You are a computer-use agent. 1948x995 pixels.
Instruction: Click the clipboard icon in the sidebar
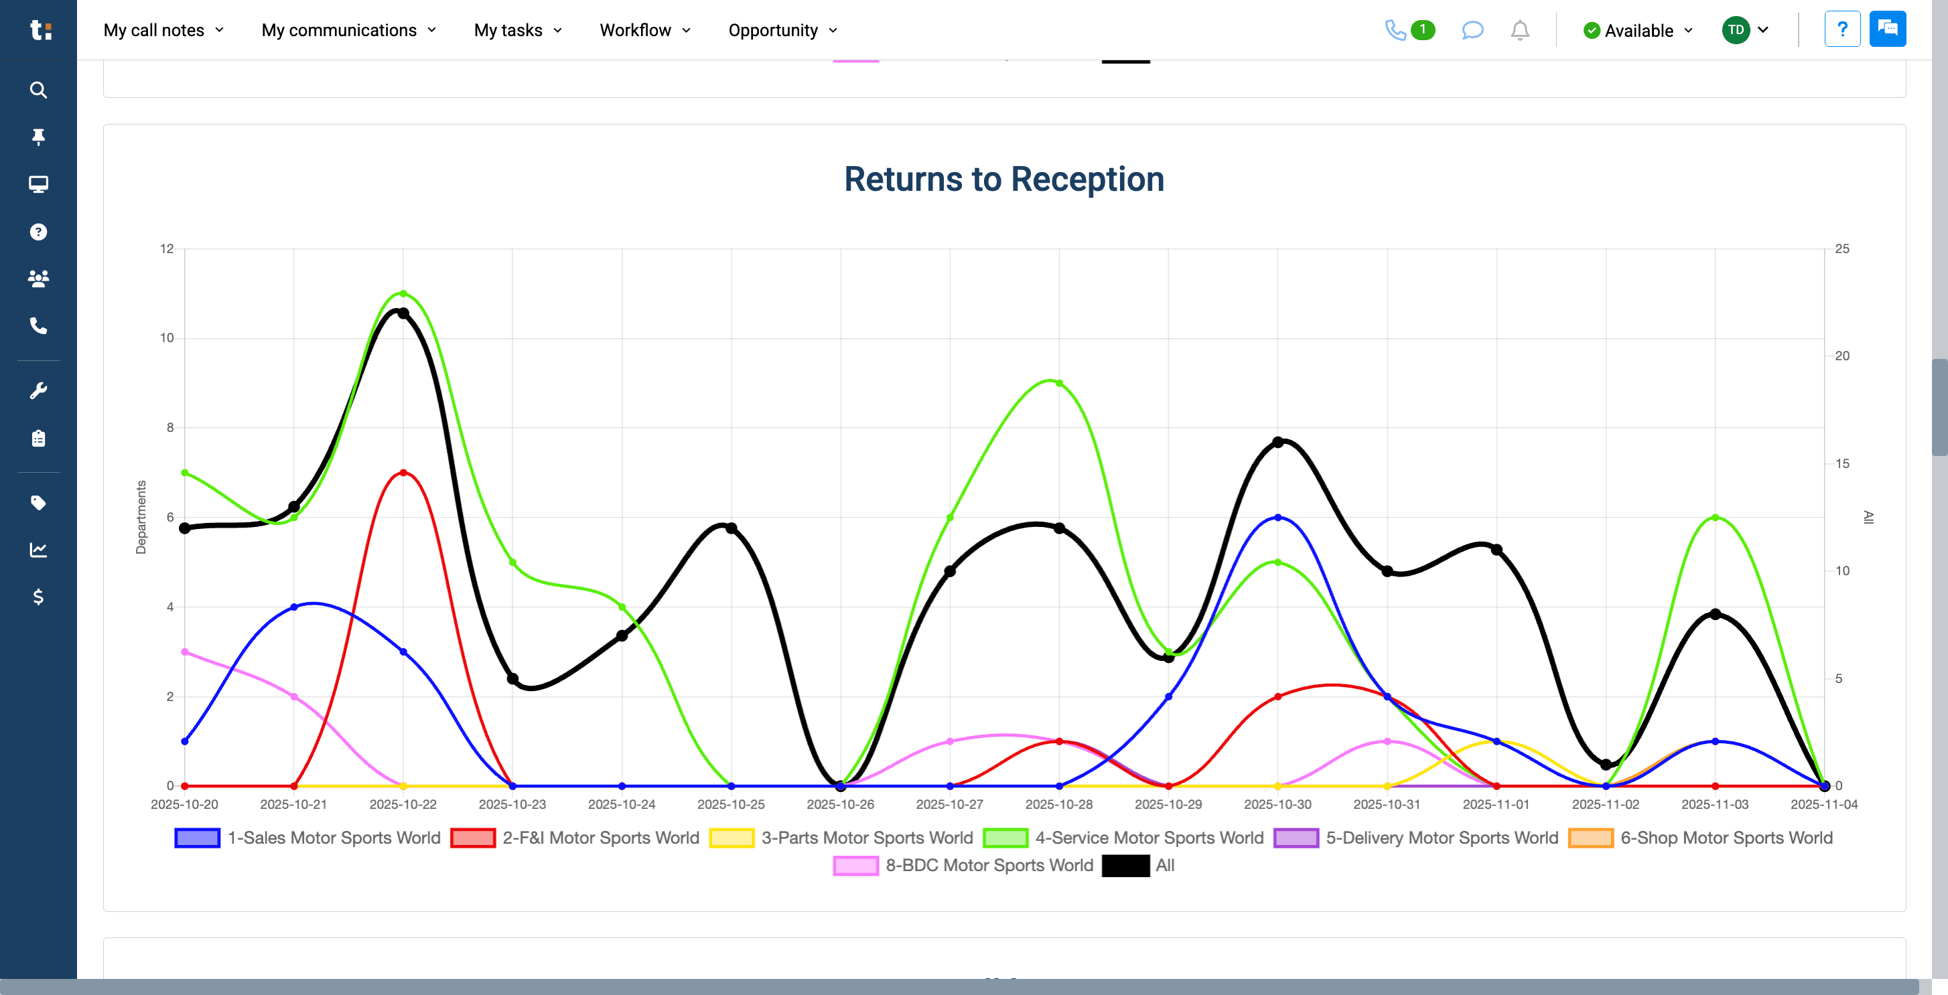[x=39, y=438]
